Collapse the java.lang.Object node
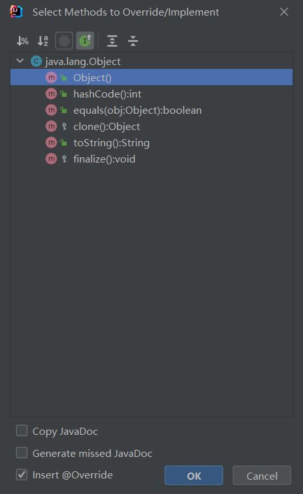 coord(20,61)
